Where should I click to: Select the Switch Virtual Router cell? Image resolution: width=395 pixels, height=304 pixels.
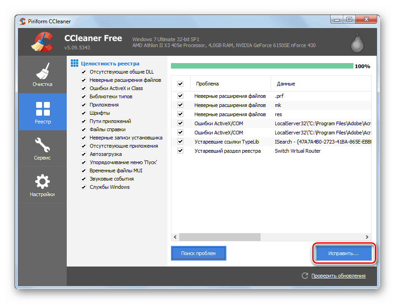pos(298,151)
